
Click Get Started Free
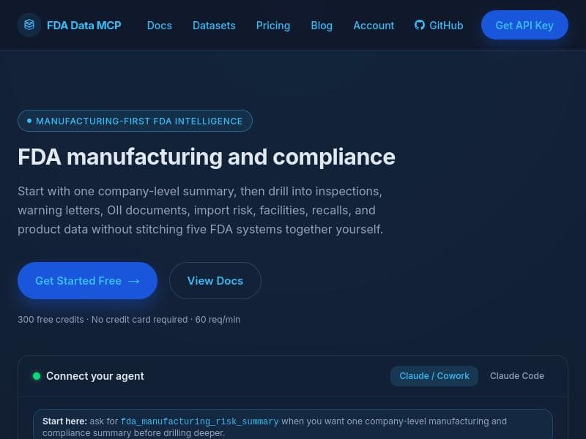click(x=87, y=281)
